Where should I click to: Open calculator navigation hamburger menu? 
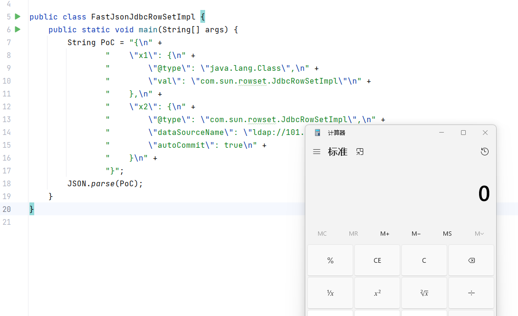coord(317,152)
